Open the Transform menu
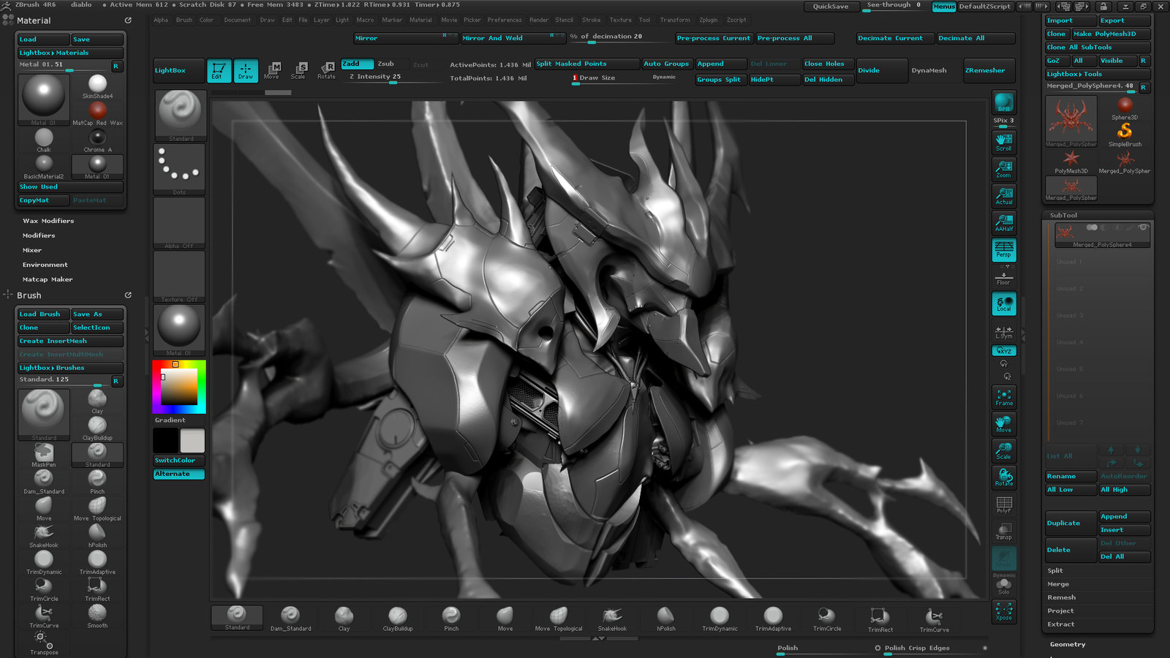The width and height of the screenshot is (1170, 658). pyautogui.click(x=675, y=20)
